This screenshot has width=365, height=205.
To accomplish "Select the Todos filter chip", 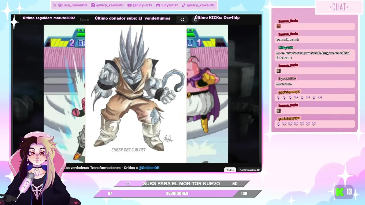I will pyautogui.click(x=230, y=170).
